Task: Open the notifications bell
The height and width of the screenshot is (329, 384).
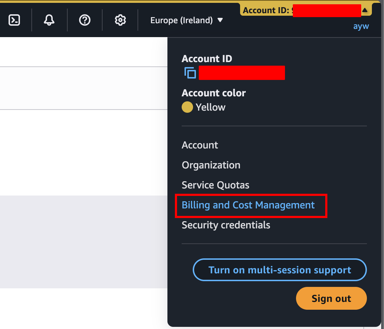Action: pos(49,20)
